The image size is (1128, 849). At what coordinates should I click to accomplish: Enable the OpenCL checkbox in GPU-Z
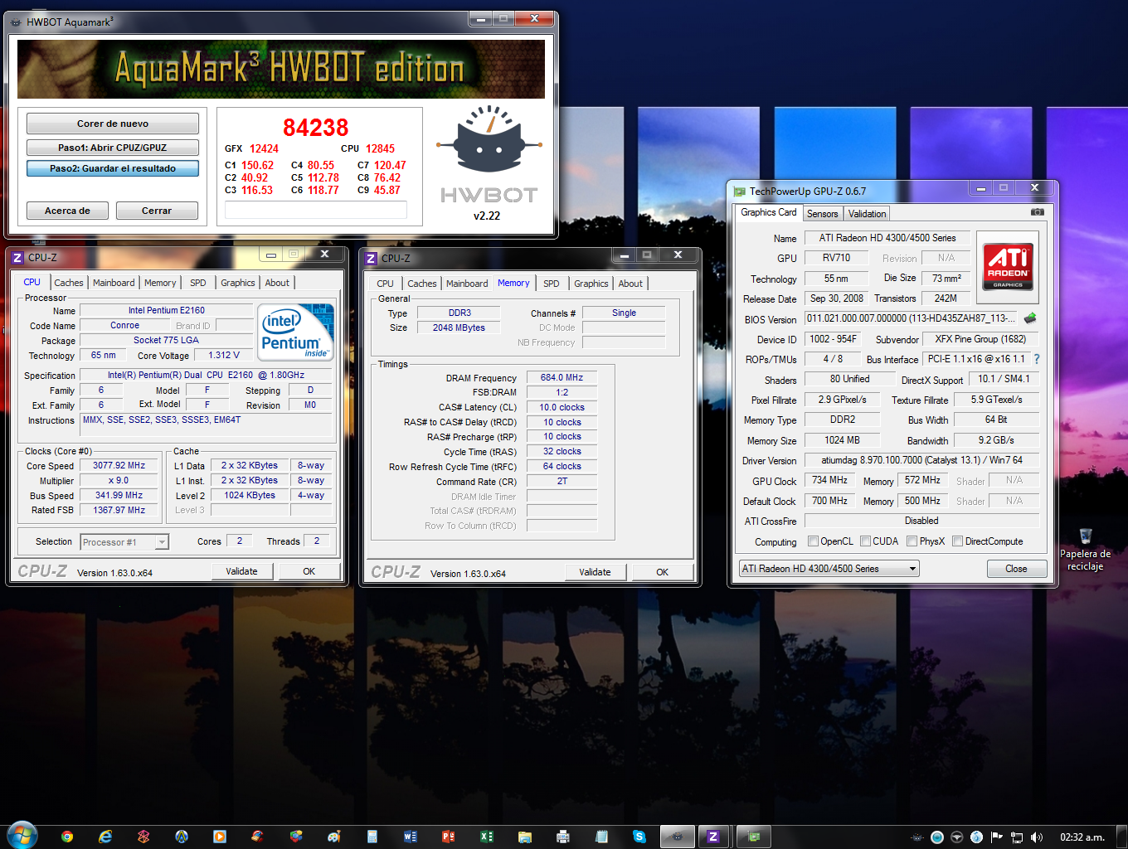814,541
